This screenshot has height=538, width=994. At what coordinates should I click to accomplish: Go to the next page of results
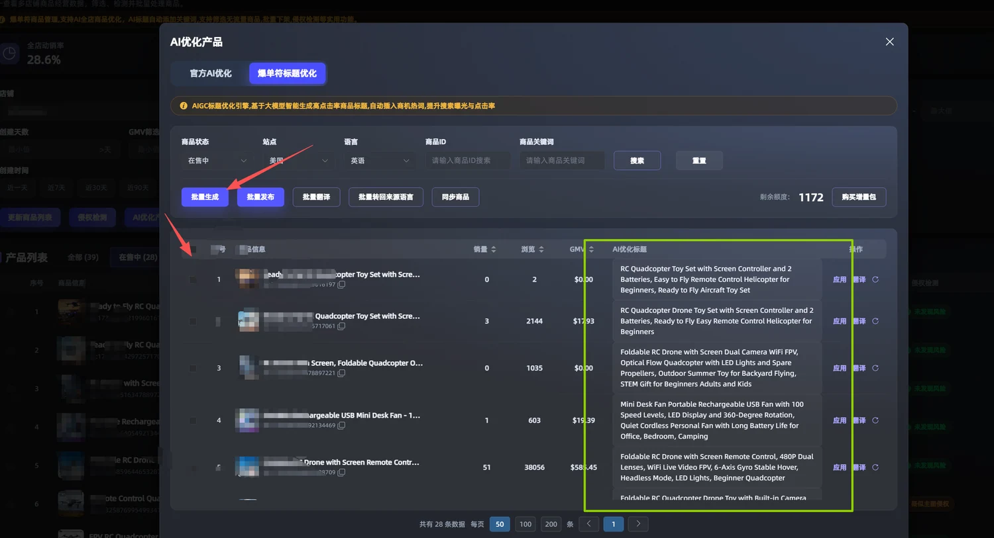[x=638, y=524]
